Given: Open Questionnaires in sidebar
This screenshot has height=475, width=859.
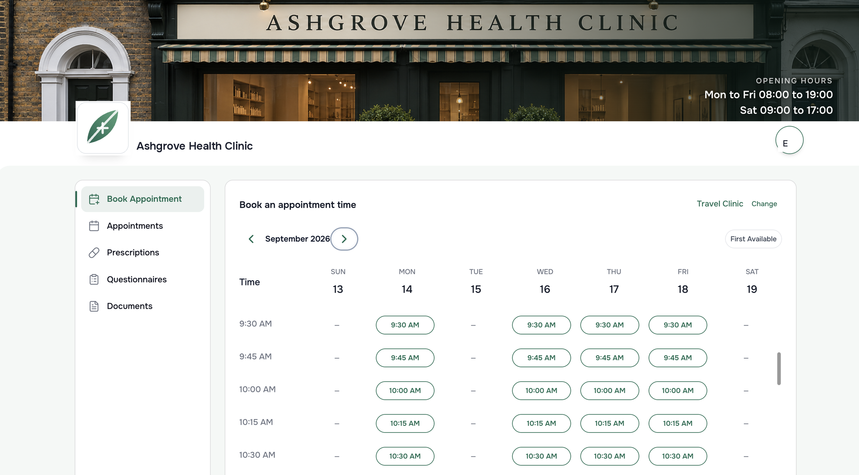Looking at the screenshot, I should [x=143, y=279].
